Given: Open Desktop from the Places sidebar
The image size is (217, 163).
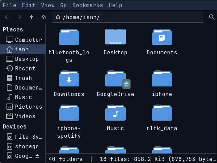Looking at the screenshot, I should tap(23, 59).
